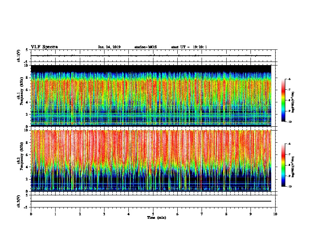The image size is (310, 240).
Task: Click inside the ch.1 spectrogram panel
Action: click(x=151, y=96)
